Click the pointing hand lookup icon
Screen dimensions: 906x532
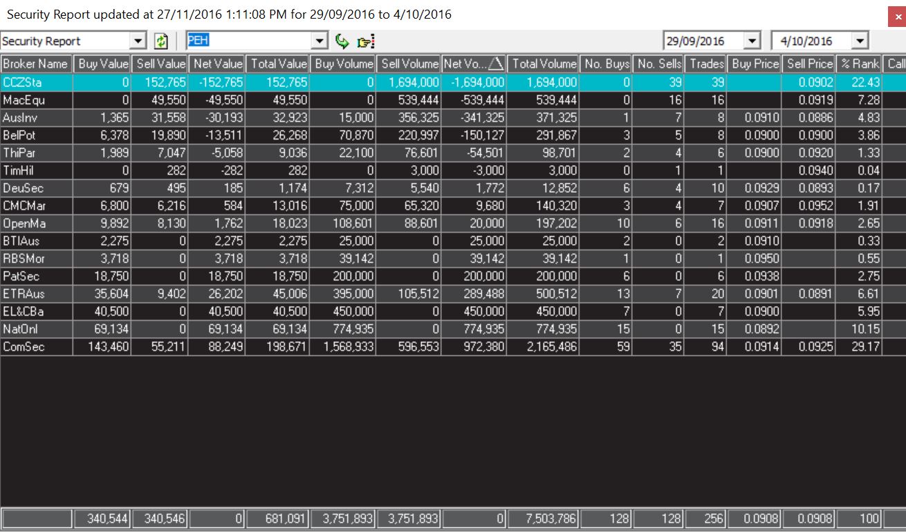click(x=364, y=41)
